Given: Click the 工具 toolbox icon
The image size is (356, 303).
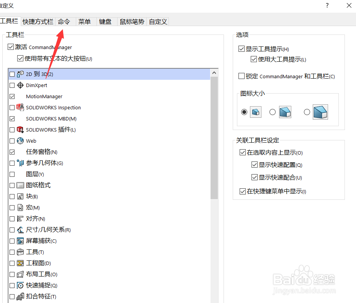Looking at the screenshot, I should (20, 252).
